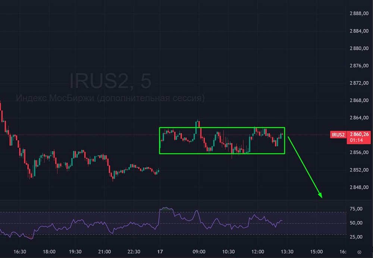
Task: Open the time axis settings icon
Action: coord(360,252)
